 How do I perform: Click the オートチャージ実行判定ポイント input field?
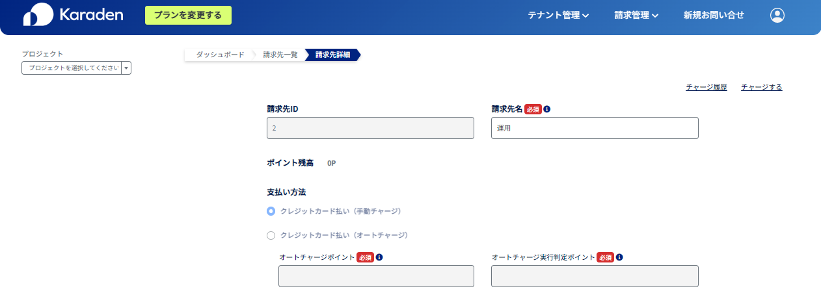tap(595, 276)
